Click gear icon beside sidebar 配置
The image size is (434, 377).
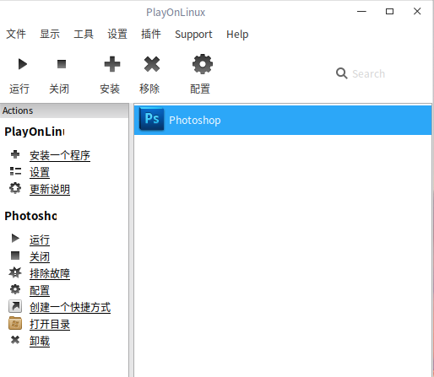[x=15, y=289]
